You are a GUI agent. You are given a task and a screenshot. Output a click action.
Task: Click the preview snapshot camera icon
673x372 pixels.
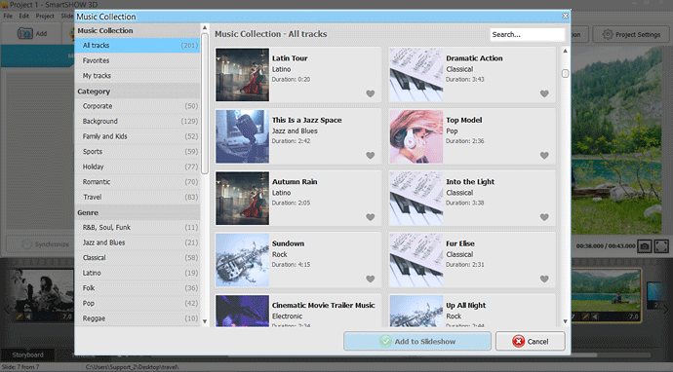point(645,246)
